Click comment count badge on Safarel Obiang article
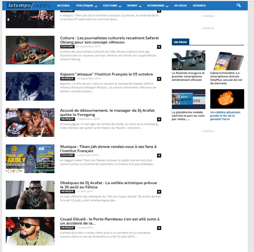The image size is (254, 252). 159,47
